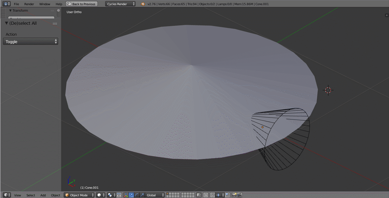The height and width of the screenshot is (198, 389).
Task: Click the Blender logo in the header
Action: pos(143,4)
